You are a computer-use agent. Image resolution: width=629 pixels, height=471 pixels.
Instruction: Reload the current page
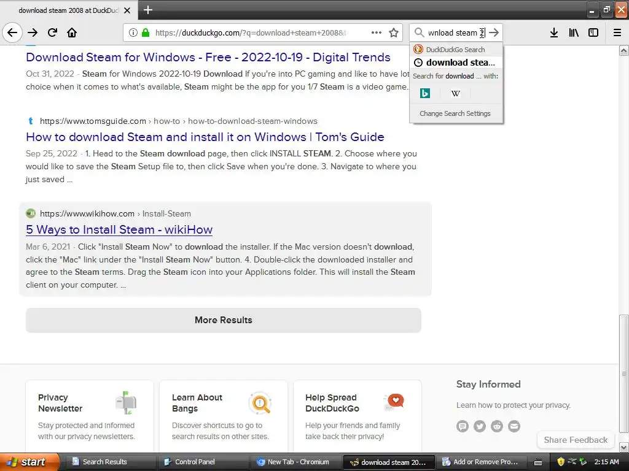coord(53,33)
